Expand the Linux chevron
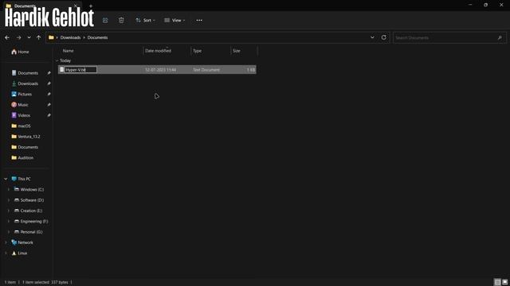510x286 pixels. coord(6,253)
